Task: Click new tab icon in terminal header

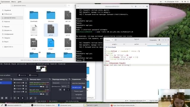Action: 78,6
